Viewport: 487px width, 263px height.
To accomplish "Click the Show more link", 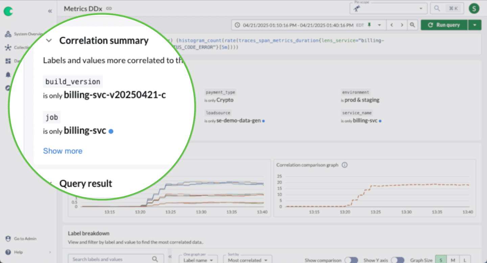I will coord(63,151).
